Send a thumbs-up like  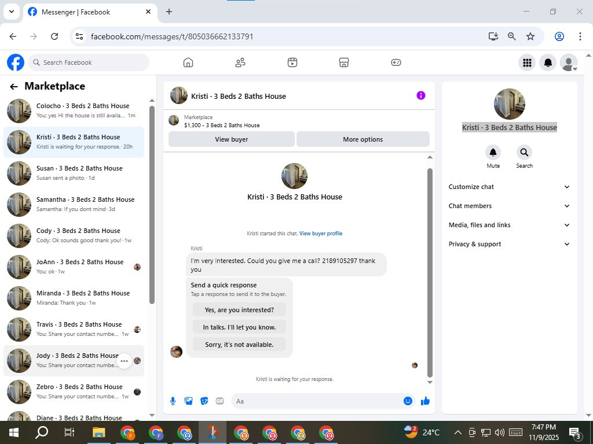(426, 401)
